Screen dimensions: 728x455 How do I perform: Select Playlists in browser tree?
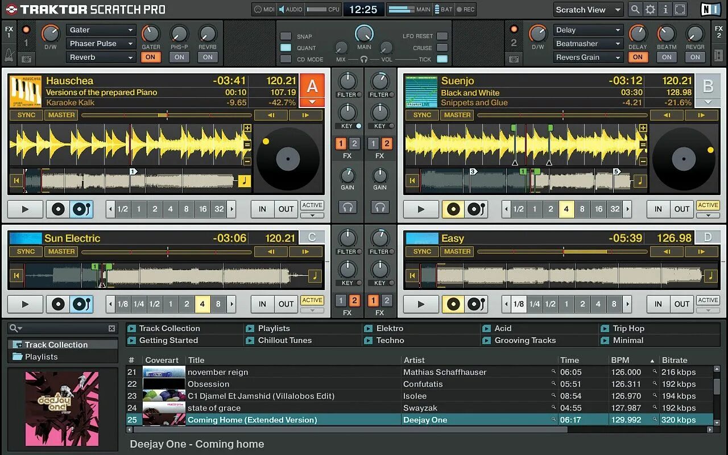(41, 357)
